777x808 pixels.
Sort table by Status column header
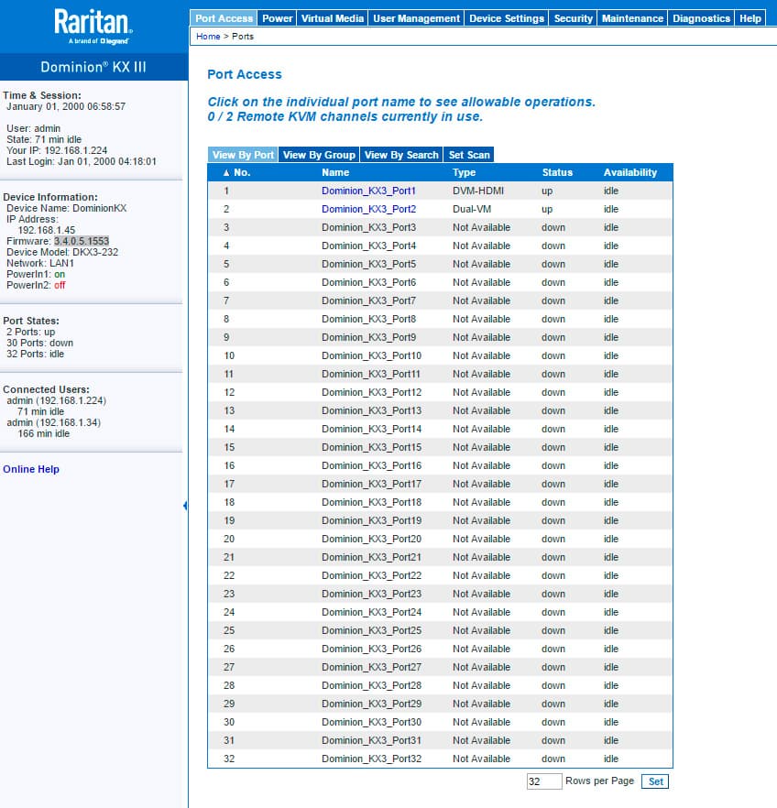point(557,172)
